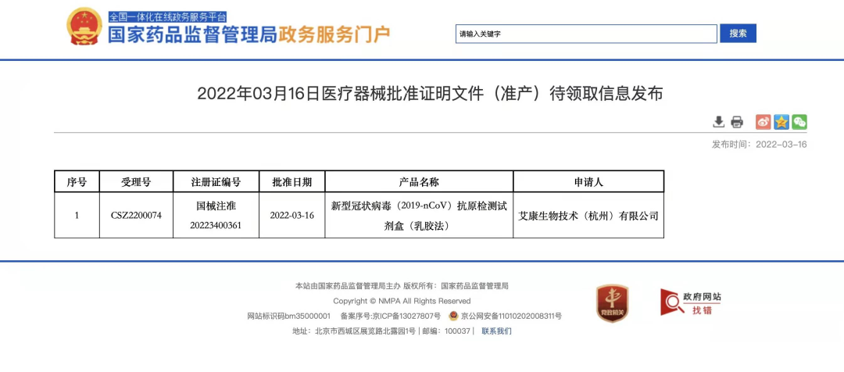Share page to Weibo
Viewport: 844px width, 372px height.
764,122
